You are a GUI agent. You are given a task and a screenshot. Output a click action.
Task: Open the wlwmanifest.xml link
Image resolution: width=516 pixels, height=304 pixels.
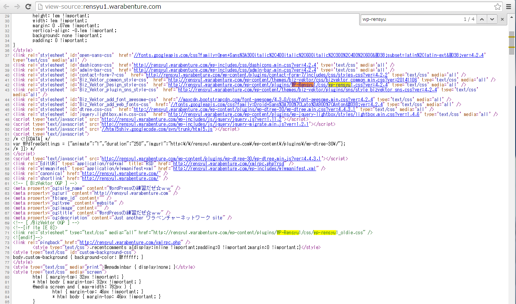click(244, 169)
